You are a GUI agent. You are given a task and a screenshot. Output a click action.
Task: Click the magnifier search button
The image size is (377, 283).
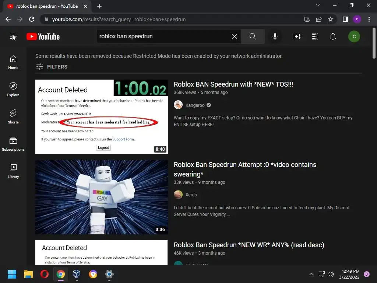coord(253,36)
